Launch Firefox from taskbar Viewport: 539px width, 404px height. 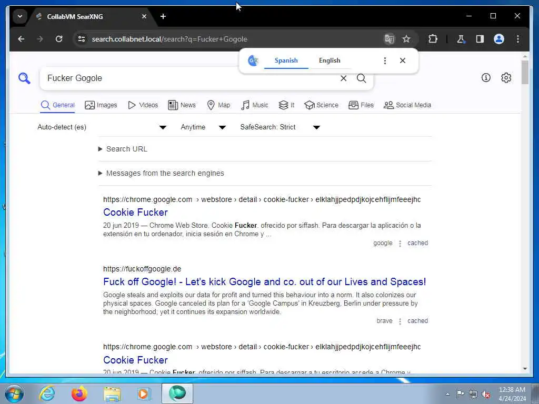79,393
